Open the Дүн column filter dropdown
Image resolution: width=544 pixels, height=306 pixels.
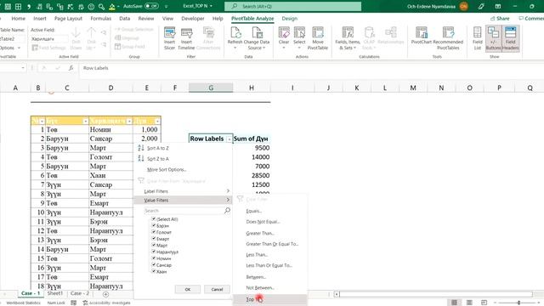click(157, 121)
